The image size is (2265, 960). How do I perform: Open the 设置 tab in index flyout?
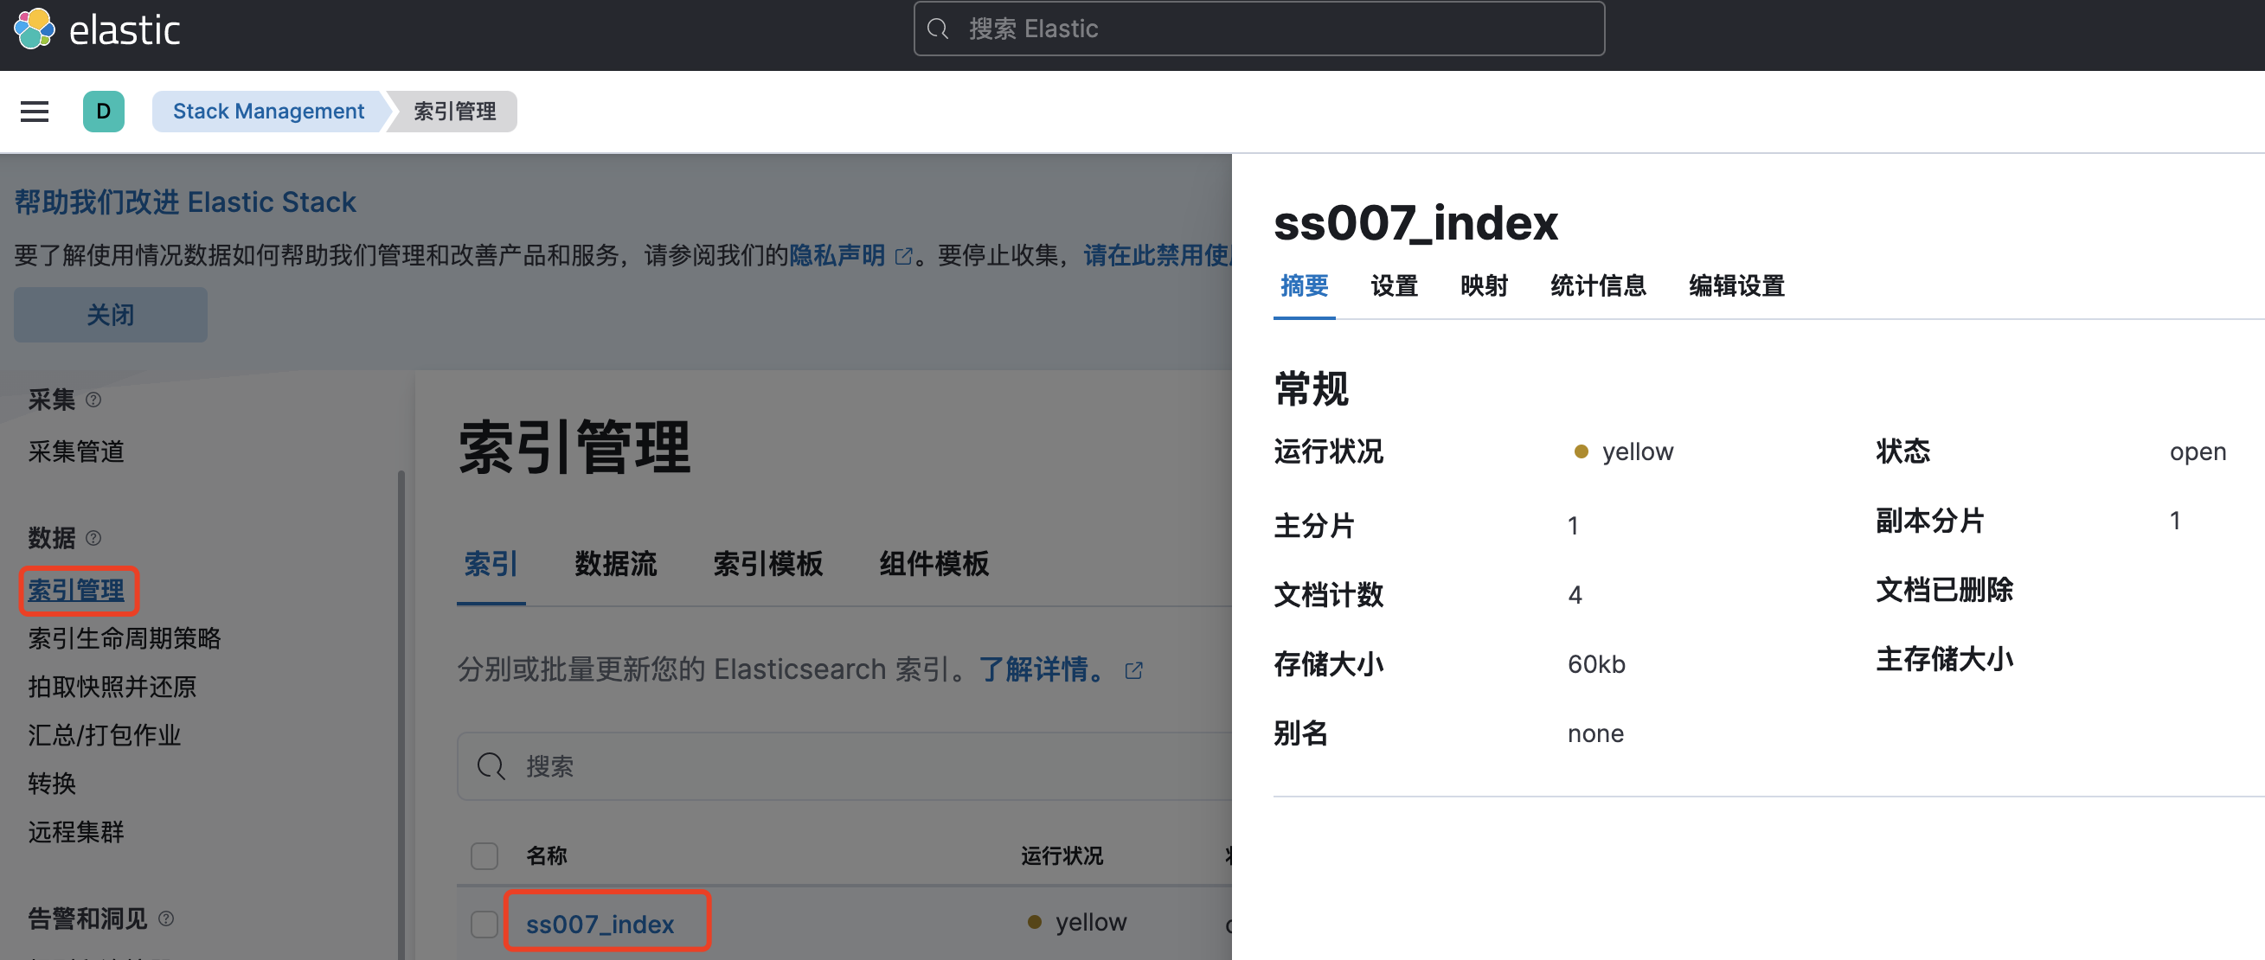click(x=1394, y=285)
